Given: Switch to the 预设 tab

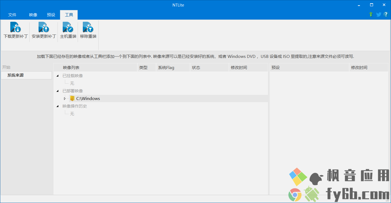Looking at the screenshot, I should pos(51,15).
